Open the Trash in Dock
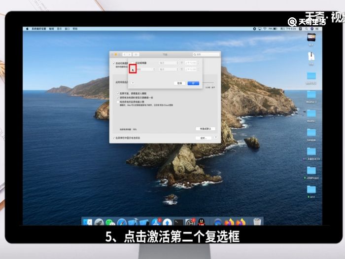 click(257, 222)
